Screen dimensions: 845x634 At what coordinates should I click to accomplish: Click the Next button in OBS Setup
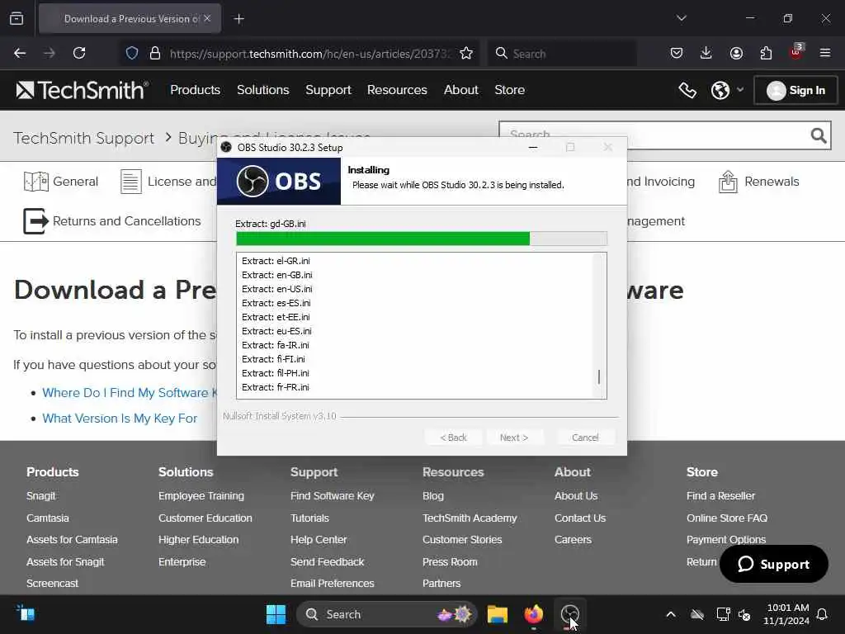514,438
